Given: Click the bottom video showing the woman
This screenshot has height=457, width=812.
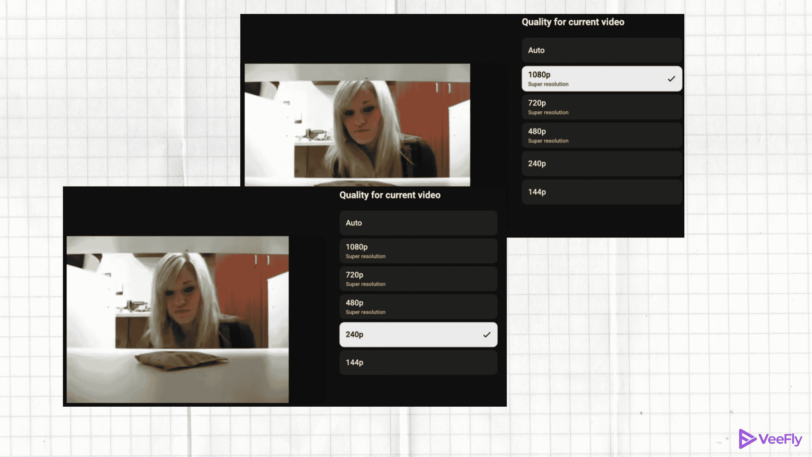Looking at the screenshot, I should (178, 320).
